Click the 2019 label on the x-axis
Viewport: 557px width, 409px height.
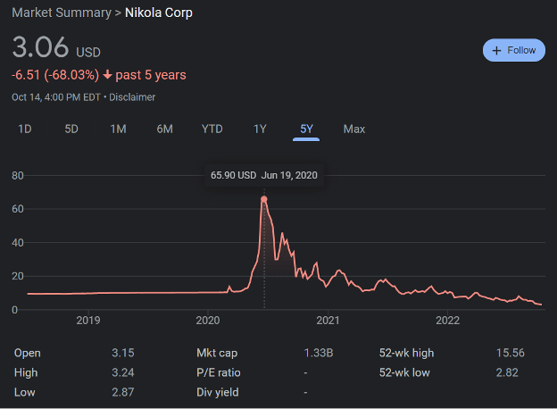coord(87,321)
